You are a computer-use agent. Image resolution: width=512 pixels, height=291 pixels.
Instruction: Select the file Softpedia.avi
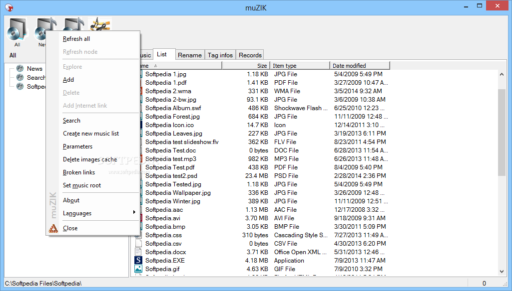(163, 218)
